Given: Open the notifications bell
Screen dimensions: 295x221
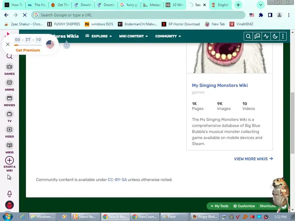Looking at the screenshot, I should (x=10, y=194).
